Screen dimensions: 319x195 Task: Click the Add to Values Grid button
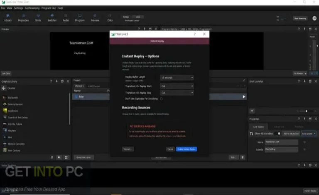tap(291, 134)
